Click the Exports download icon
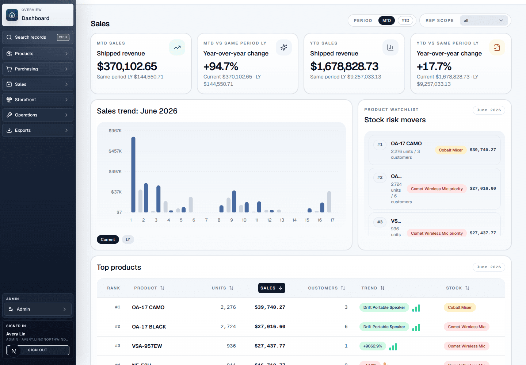 9,130
